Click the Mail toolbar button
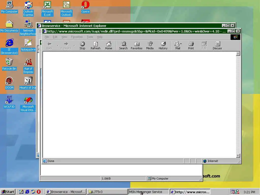Viewport: 260px width, 195px height. pyautogui.click(x=177, y=45)
